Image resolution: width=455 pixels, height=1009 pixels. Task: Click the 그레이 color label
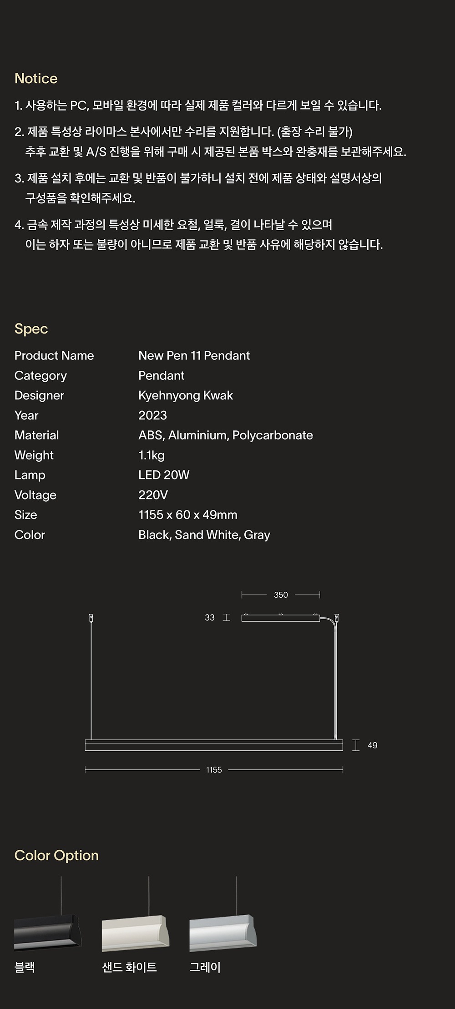coord(205,967)
